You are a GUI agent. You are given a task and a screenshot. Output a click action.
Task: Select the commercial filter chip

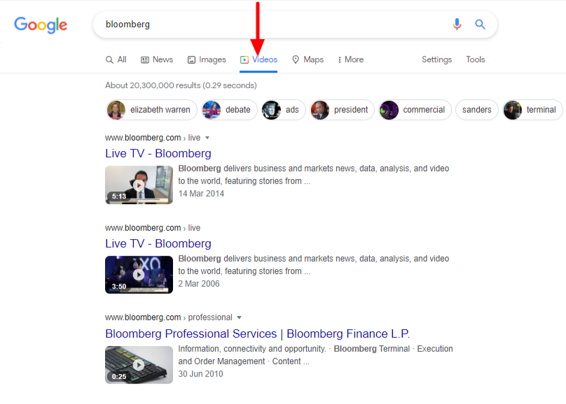(415, 110)
